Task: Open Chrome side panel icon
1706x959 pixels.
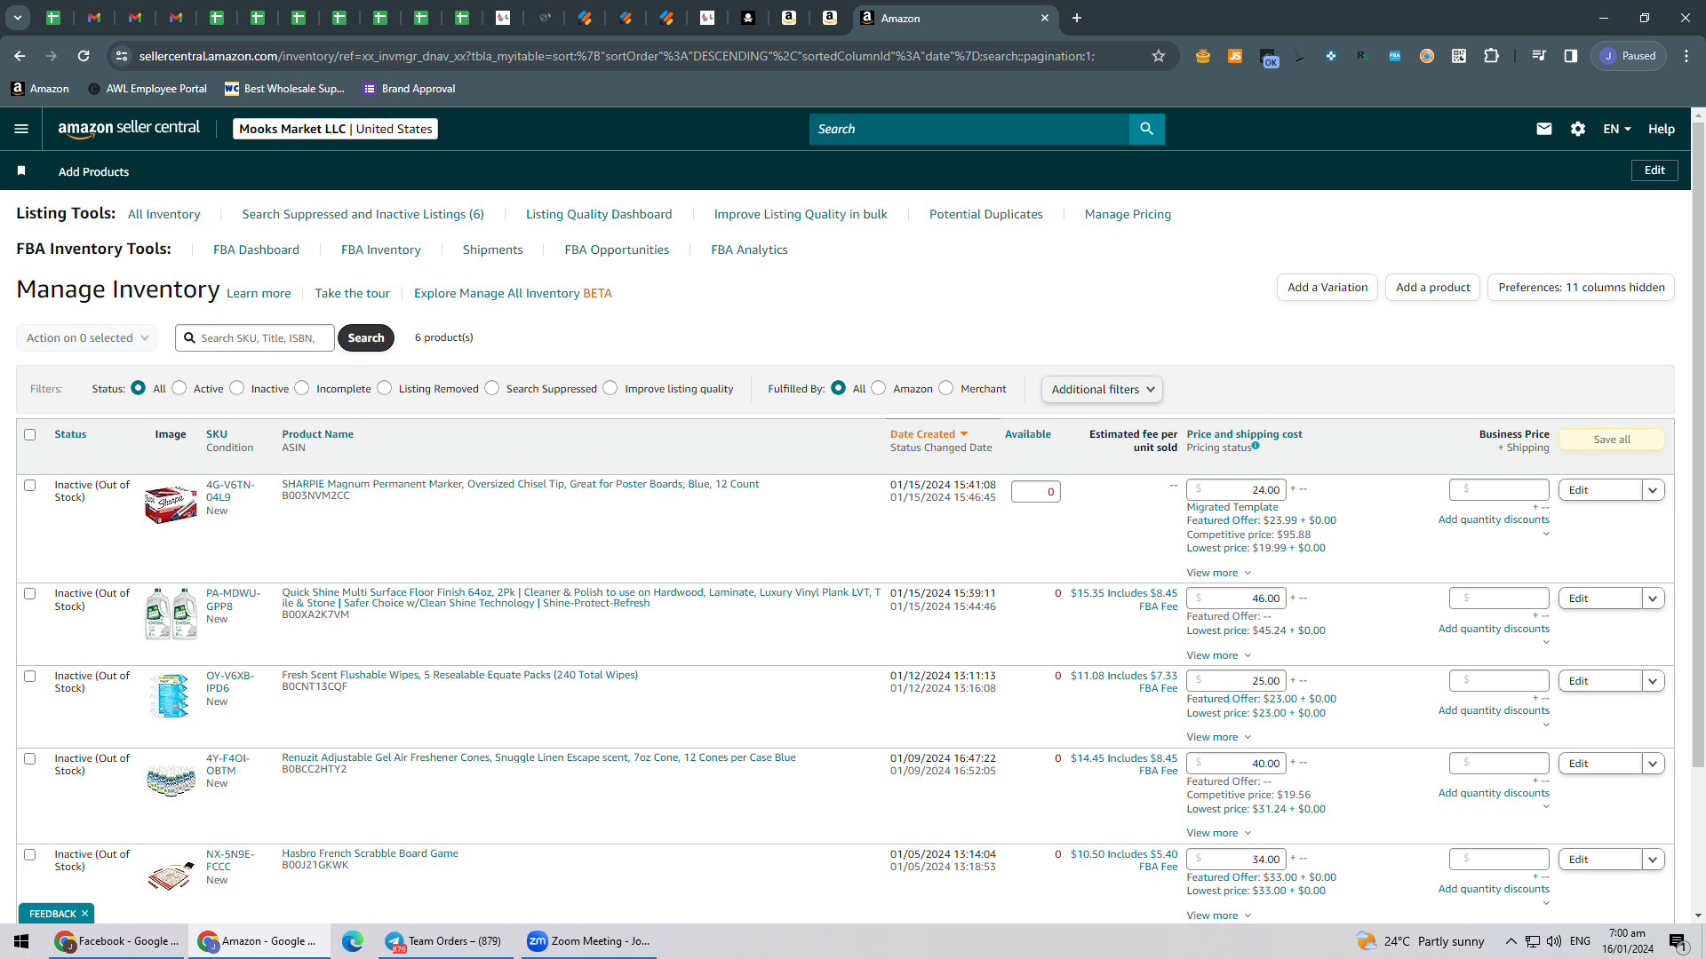Action: pos(1571,56)
